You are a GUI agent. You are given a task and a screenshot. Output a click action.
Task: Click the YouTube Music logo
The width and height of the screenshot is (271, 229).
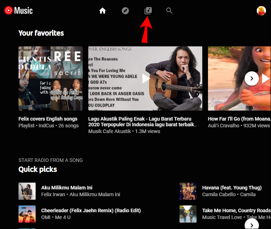point(19,11)
